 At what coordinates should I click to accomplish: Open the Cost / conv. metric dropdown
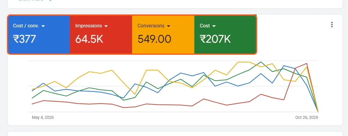tap(29, 26)
